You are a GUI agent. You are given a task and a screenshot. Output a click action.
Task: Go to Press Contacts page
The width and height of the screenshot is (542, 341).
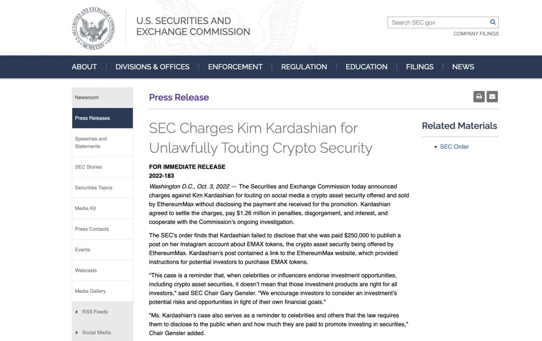point(92,229)
